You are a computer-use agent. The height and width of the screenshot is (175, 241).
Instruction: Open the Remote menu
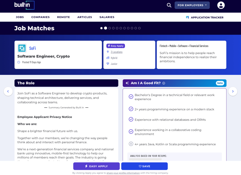click(63, 17)
